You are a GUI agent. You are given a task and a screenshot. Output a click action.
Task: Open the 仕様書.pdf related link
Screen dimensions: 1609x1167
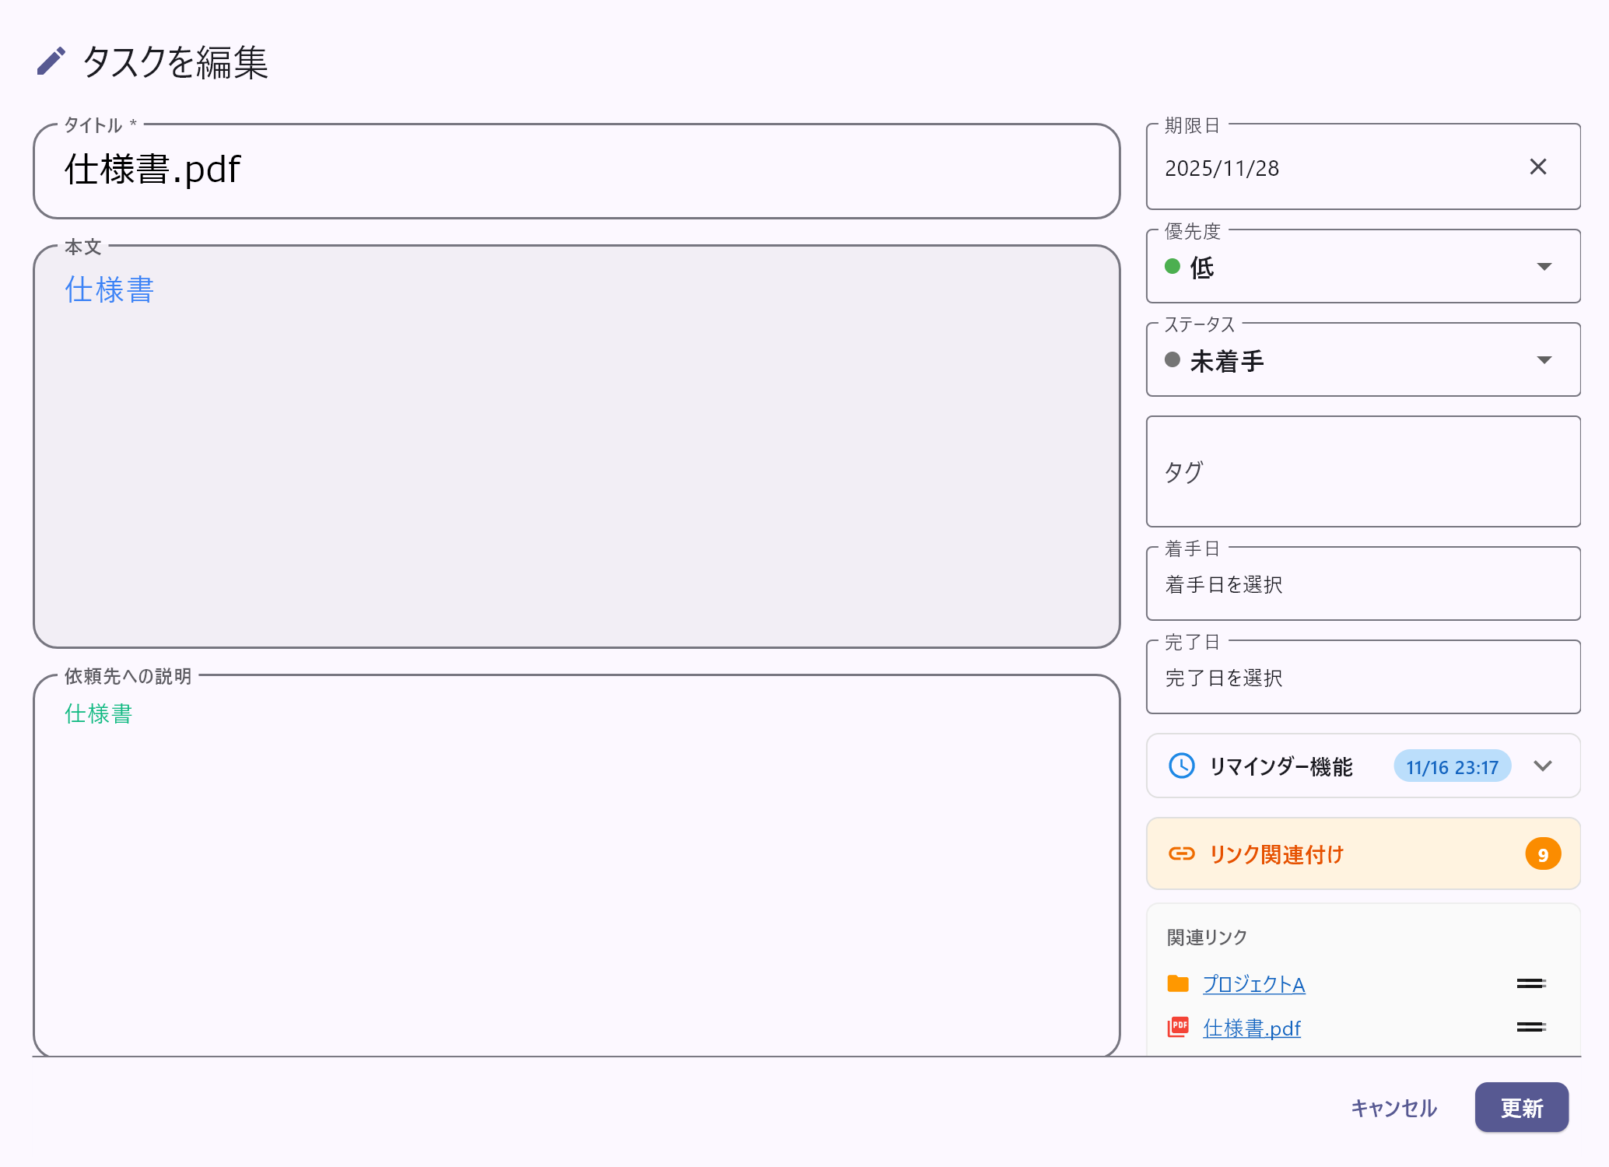(x=1252, y=1027)
